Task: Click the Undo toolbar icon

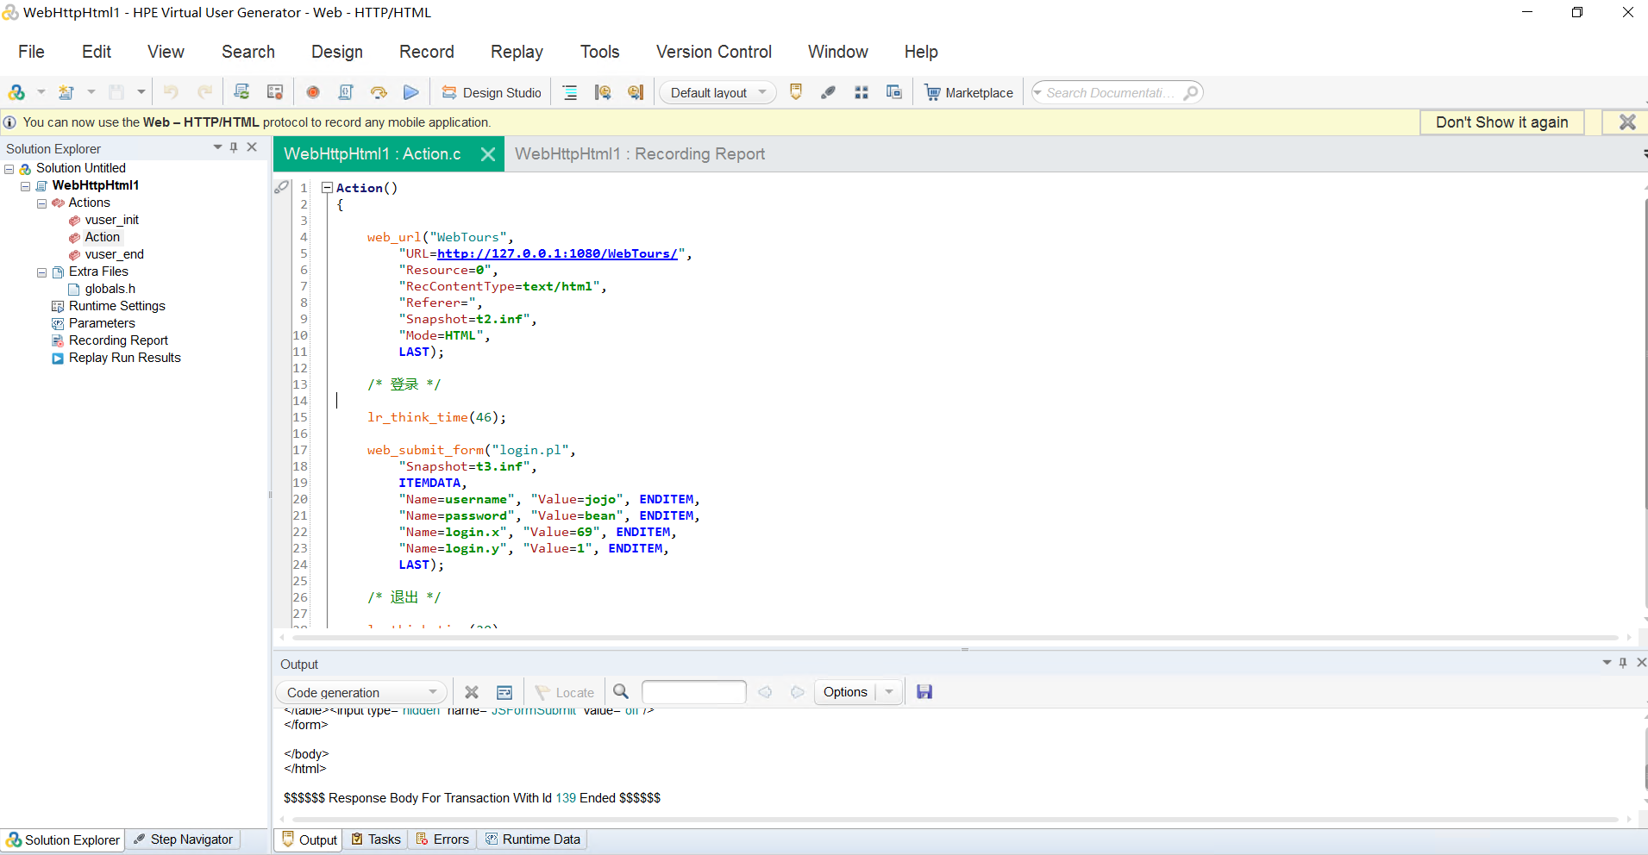Action: point(171,92)
